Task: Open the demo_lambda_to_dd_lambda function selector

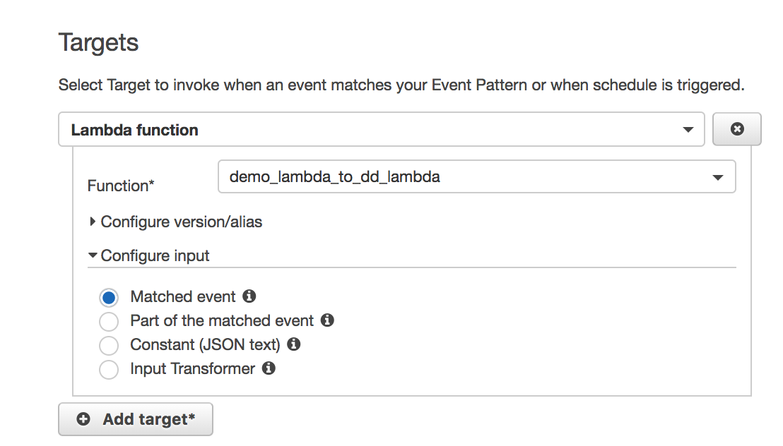Action: click(466, 177)
